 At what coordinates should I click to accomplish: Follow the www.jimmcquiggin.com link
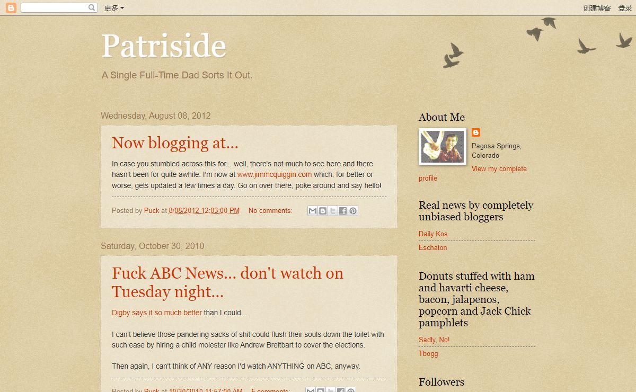pos(274,174)
